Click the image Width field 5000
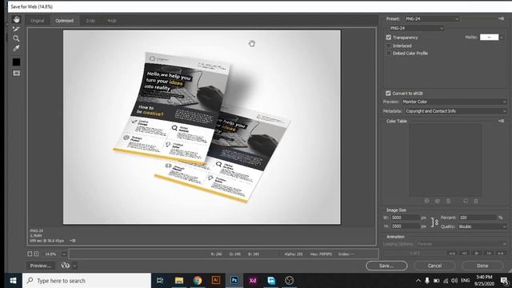This screenshot has width=512, height=288. [x=406, y=218]
